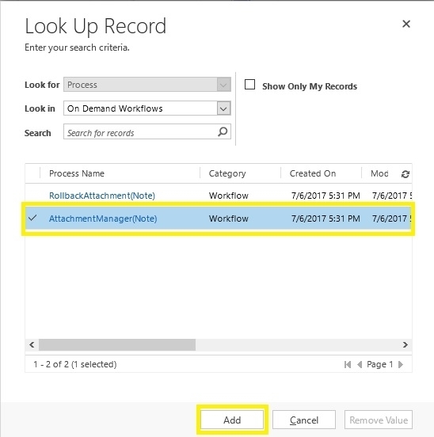Open the Look for dropdown
Screen dimensions: 434x437
pos(224,85)
